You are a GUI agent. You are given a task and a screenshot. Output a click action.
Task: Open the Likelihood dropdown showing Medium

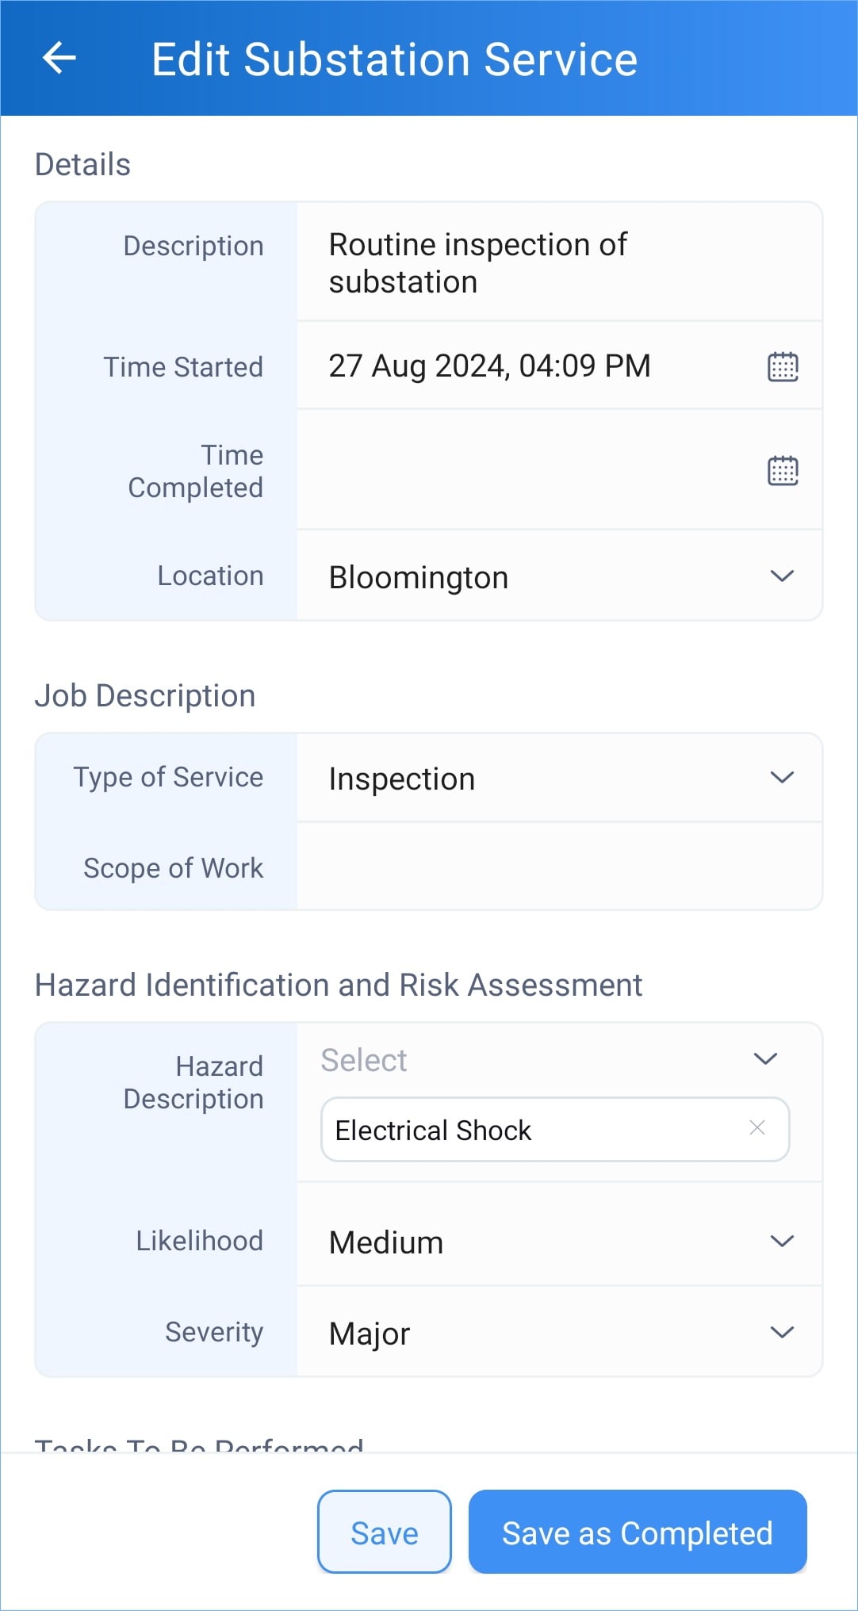coord(782,1242)
